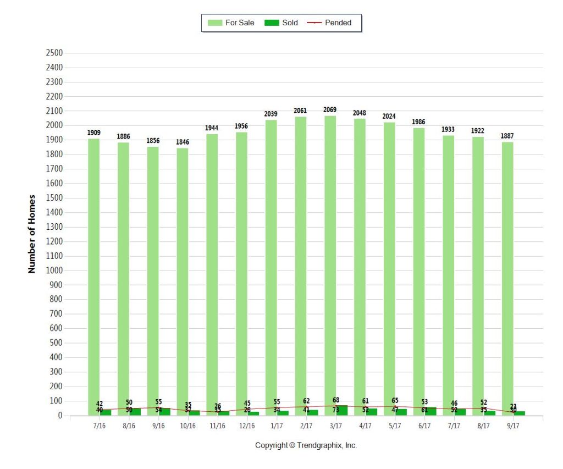Click the dark green Sold bar for 6/17
Viewport: 563px width, 469px height.
point(430,411)
